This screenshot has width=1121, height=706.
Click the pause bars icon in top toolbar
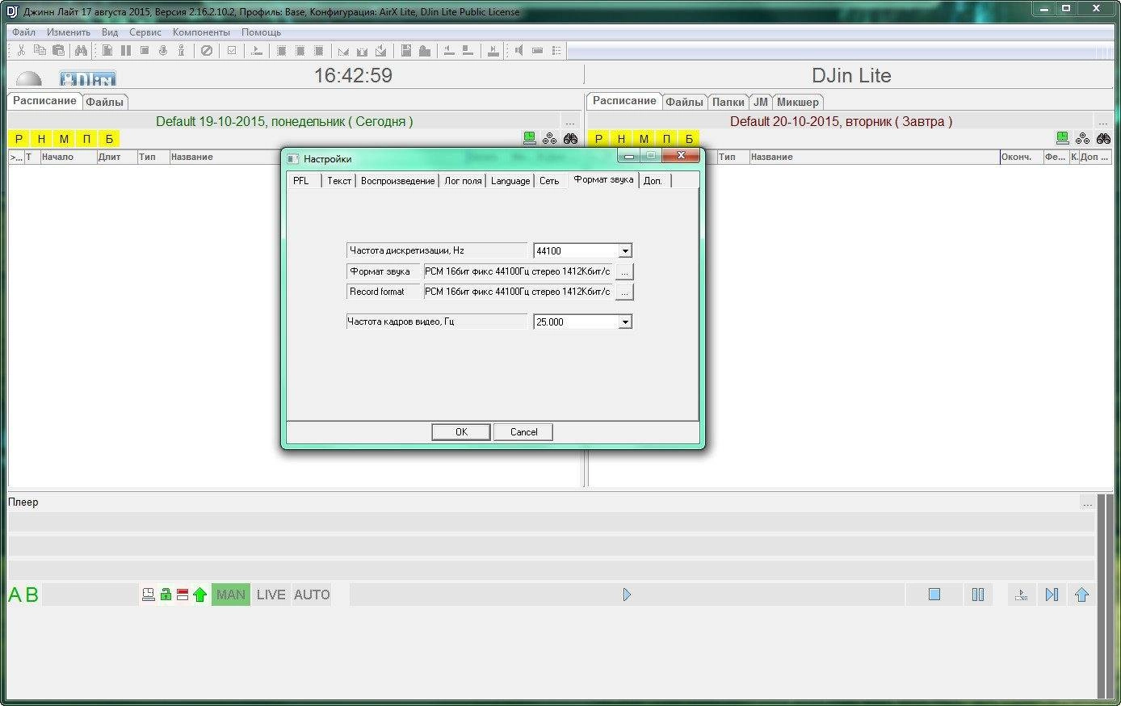click(125, 50)
